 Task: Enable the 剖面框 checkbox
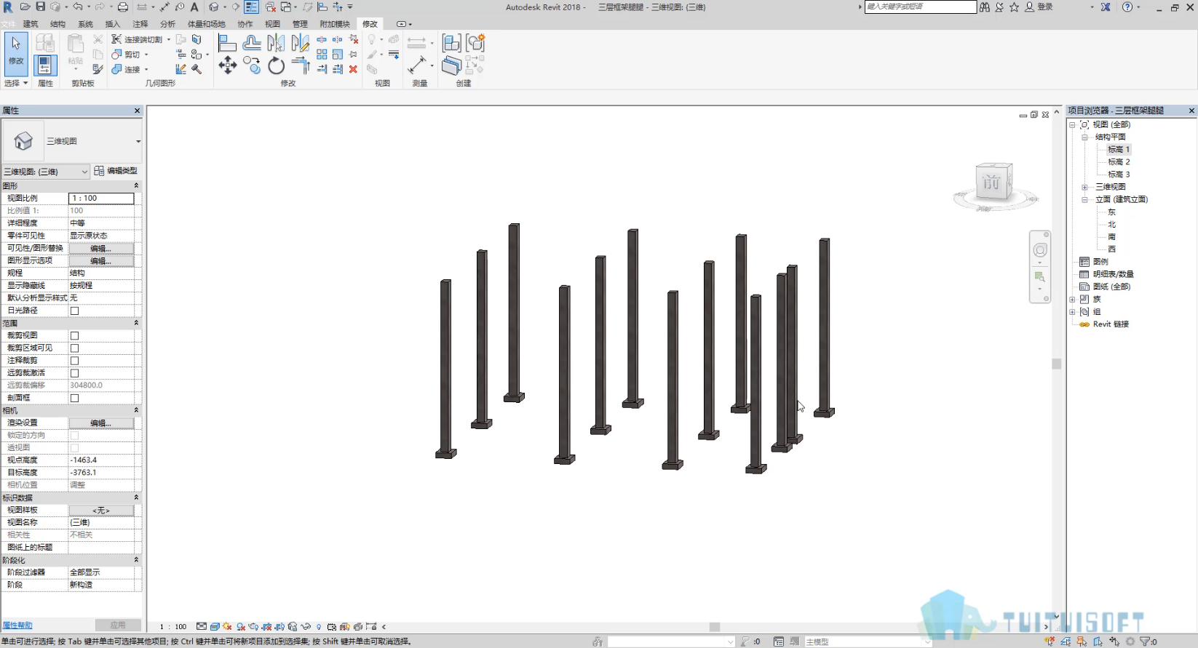pyautogui.click(x=74, y=399)
